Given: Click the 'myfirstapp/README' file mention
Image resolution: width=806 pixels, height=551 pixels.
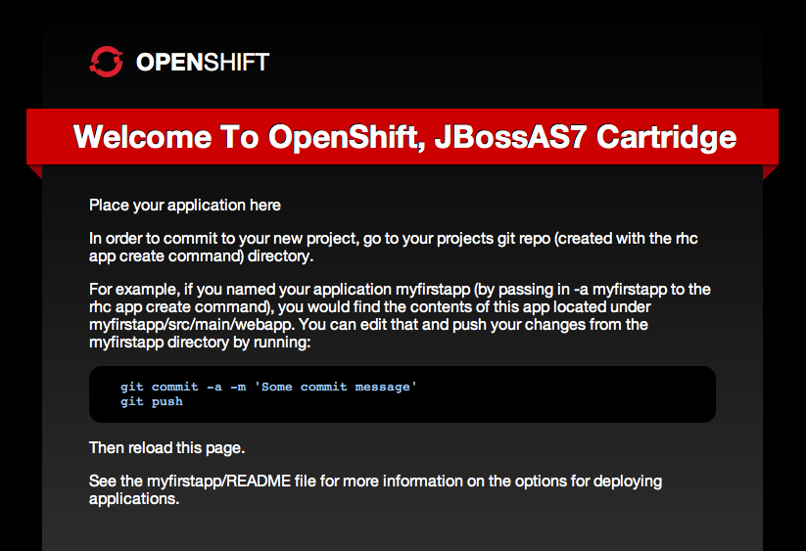Looking at the screenshot, I should (218, 482).
